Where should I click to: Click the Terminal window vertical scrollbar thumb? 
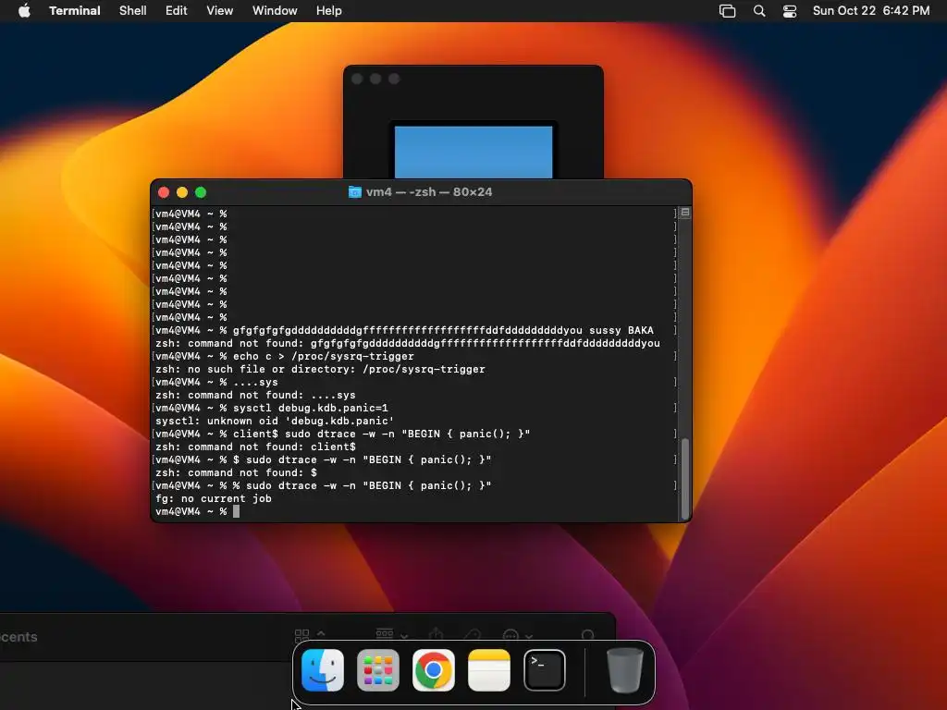click(x=685, y=478)
